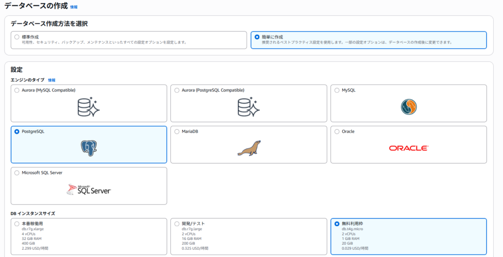Click the DB インスタンスサイズ heading

click(x=33, y=214)
